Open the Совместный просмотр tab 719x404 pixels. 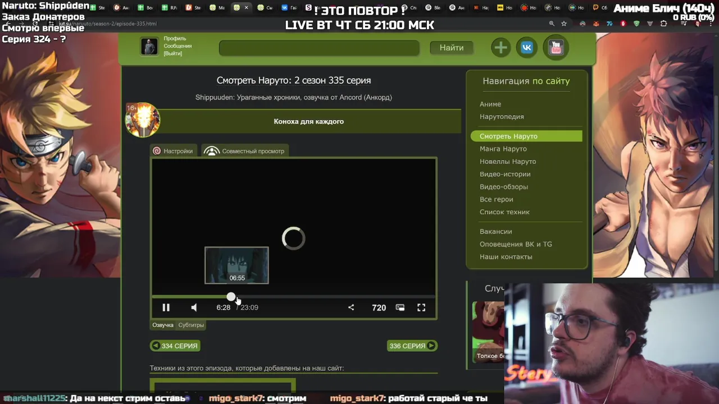coord(244,151)
